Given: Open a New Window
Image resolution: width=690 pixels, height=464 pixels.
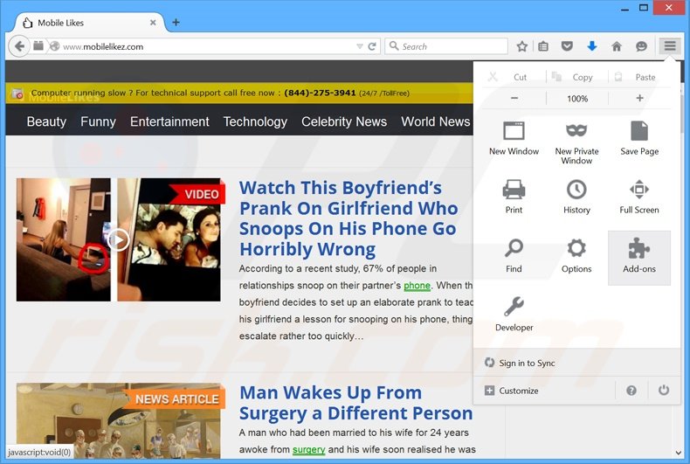Looking at the screenshot, I should 514,138.
